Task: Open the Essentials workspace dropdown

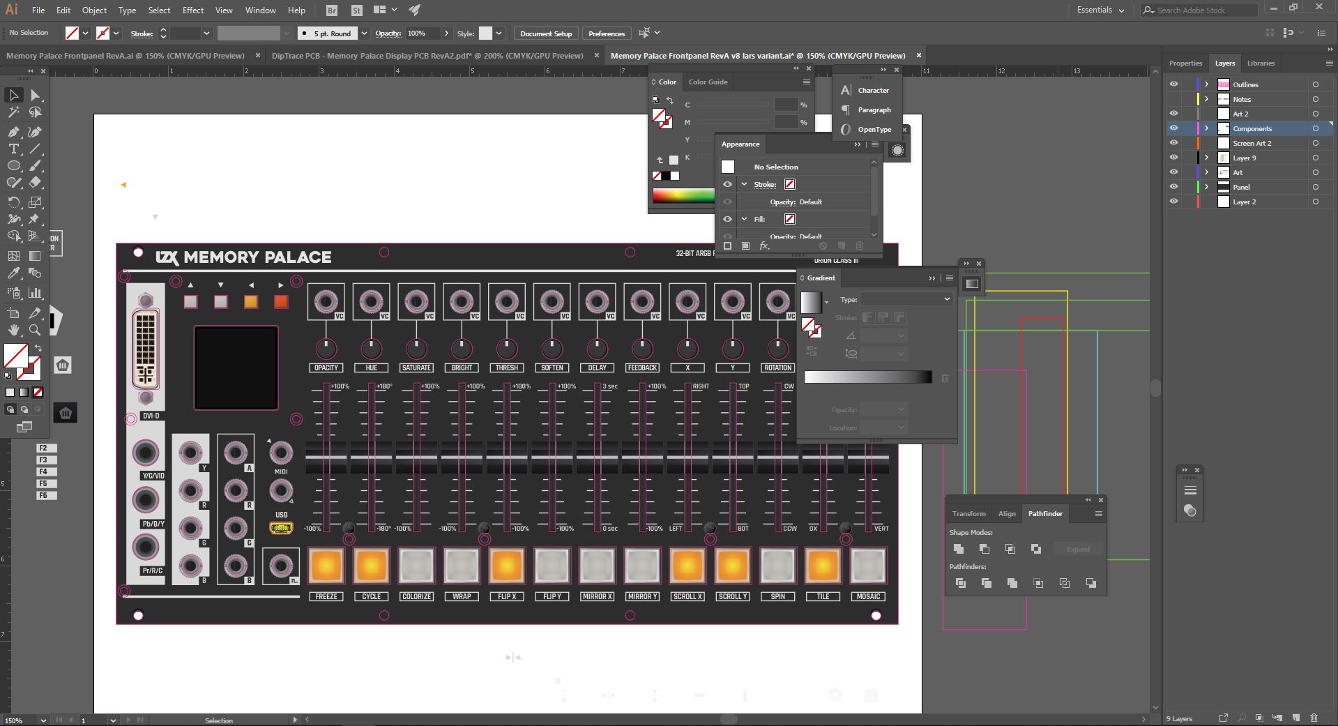Action: pos(1100,10)
